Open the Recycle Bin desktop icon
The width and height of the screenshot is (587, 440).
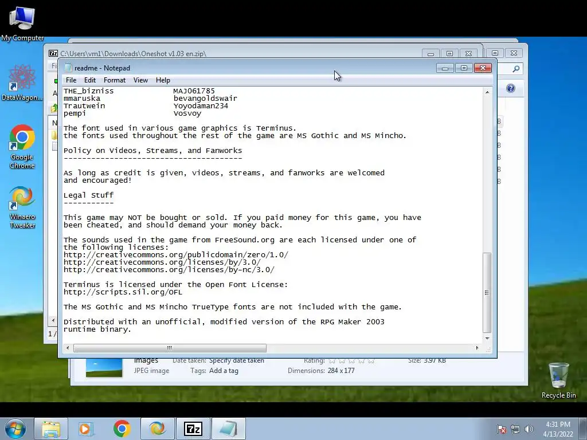pyautogui.click(x=558, y=380)
